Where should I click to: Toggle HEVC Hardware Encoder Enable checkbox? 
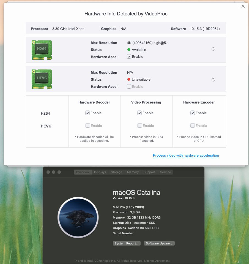[193, 126]
